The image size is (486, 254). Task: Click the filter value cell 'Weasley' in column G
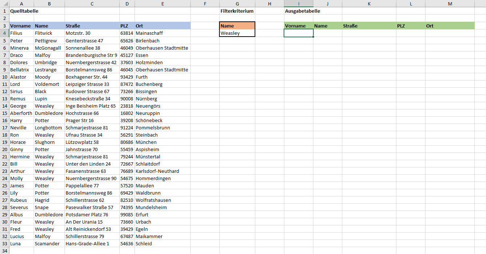237,33
